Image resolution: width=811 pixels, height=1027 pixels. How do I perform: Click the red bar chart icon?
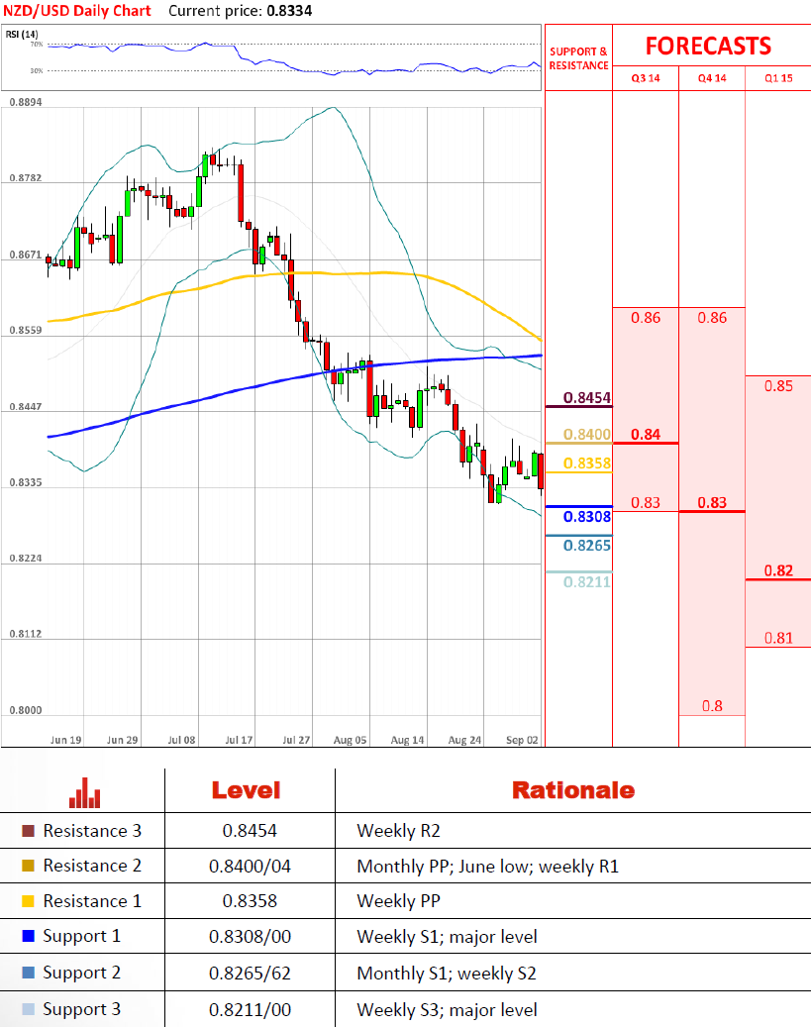84,792
